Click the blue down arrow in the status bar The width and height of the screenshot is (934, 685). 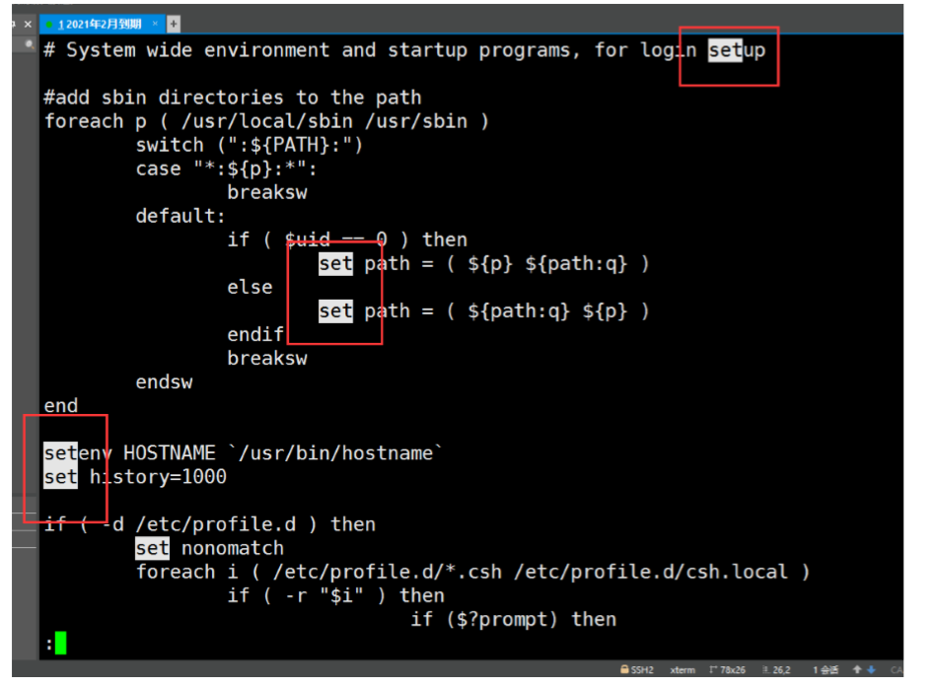pyautogui.click(x=871, y=669)
